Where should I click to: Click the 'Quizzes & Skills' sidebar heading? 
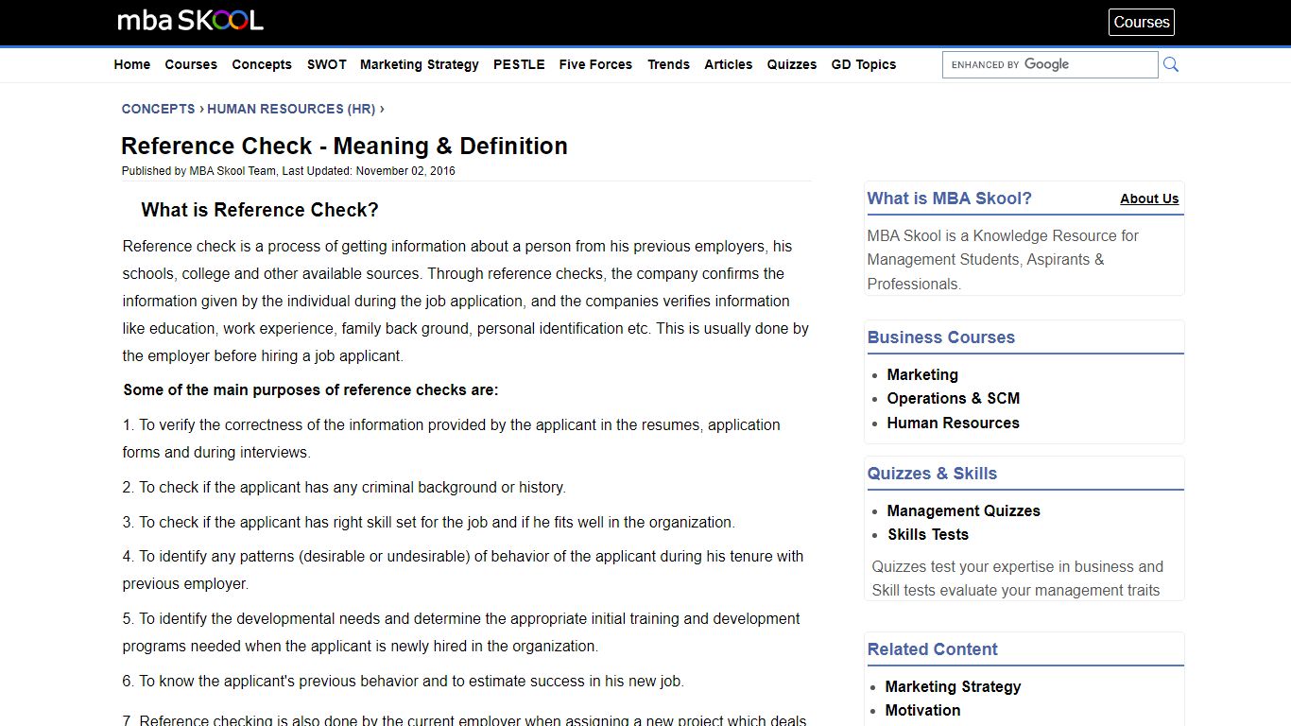932,474
